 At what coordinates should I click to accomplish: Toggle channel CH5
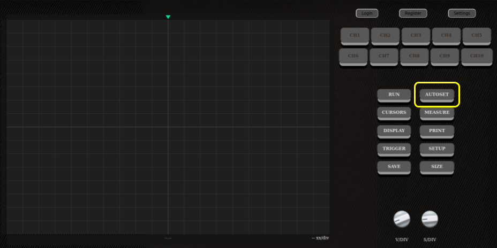pyautogui.click(x=477, y=36)
